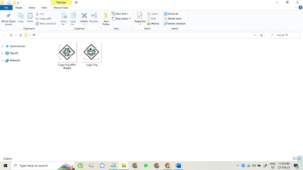Open the Picture Tools tab
The image size is (303, 170).
[x=61, y=8]
